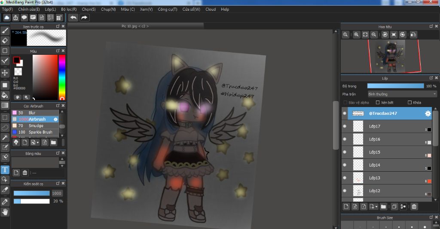Select the Lớp17 layer row
Image resolution: width=440 pixels, height=229 pixels.
coord(387,126)
